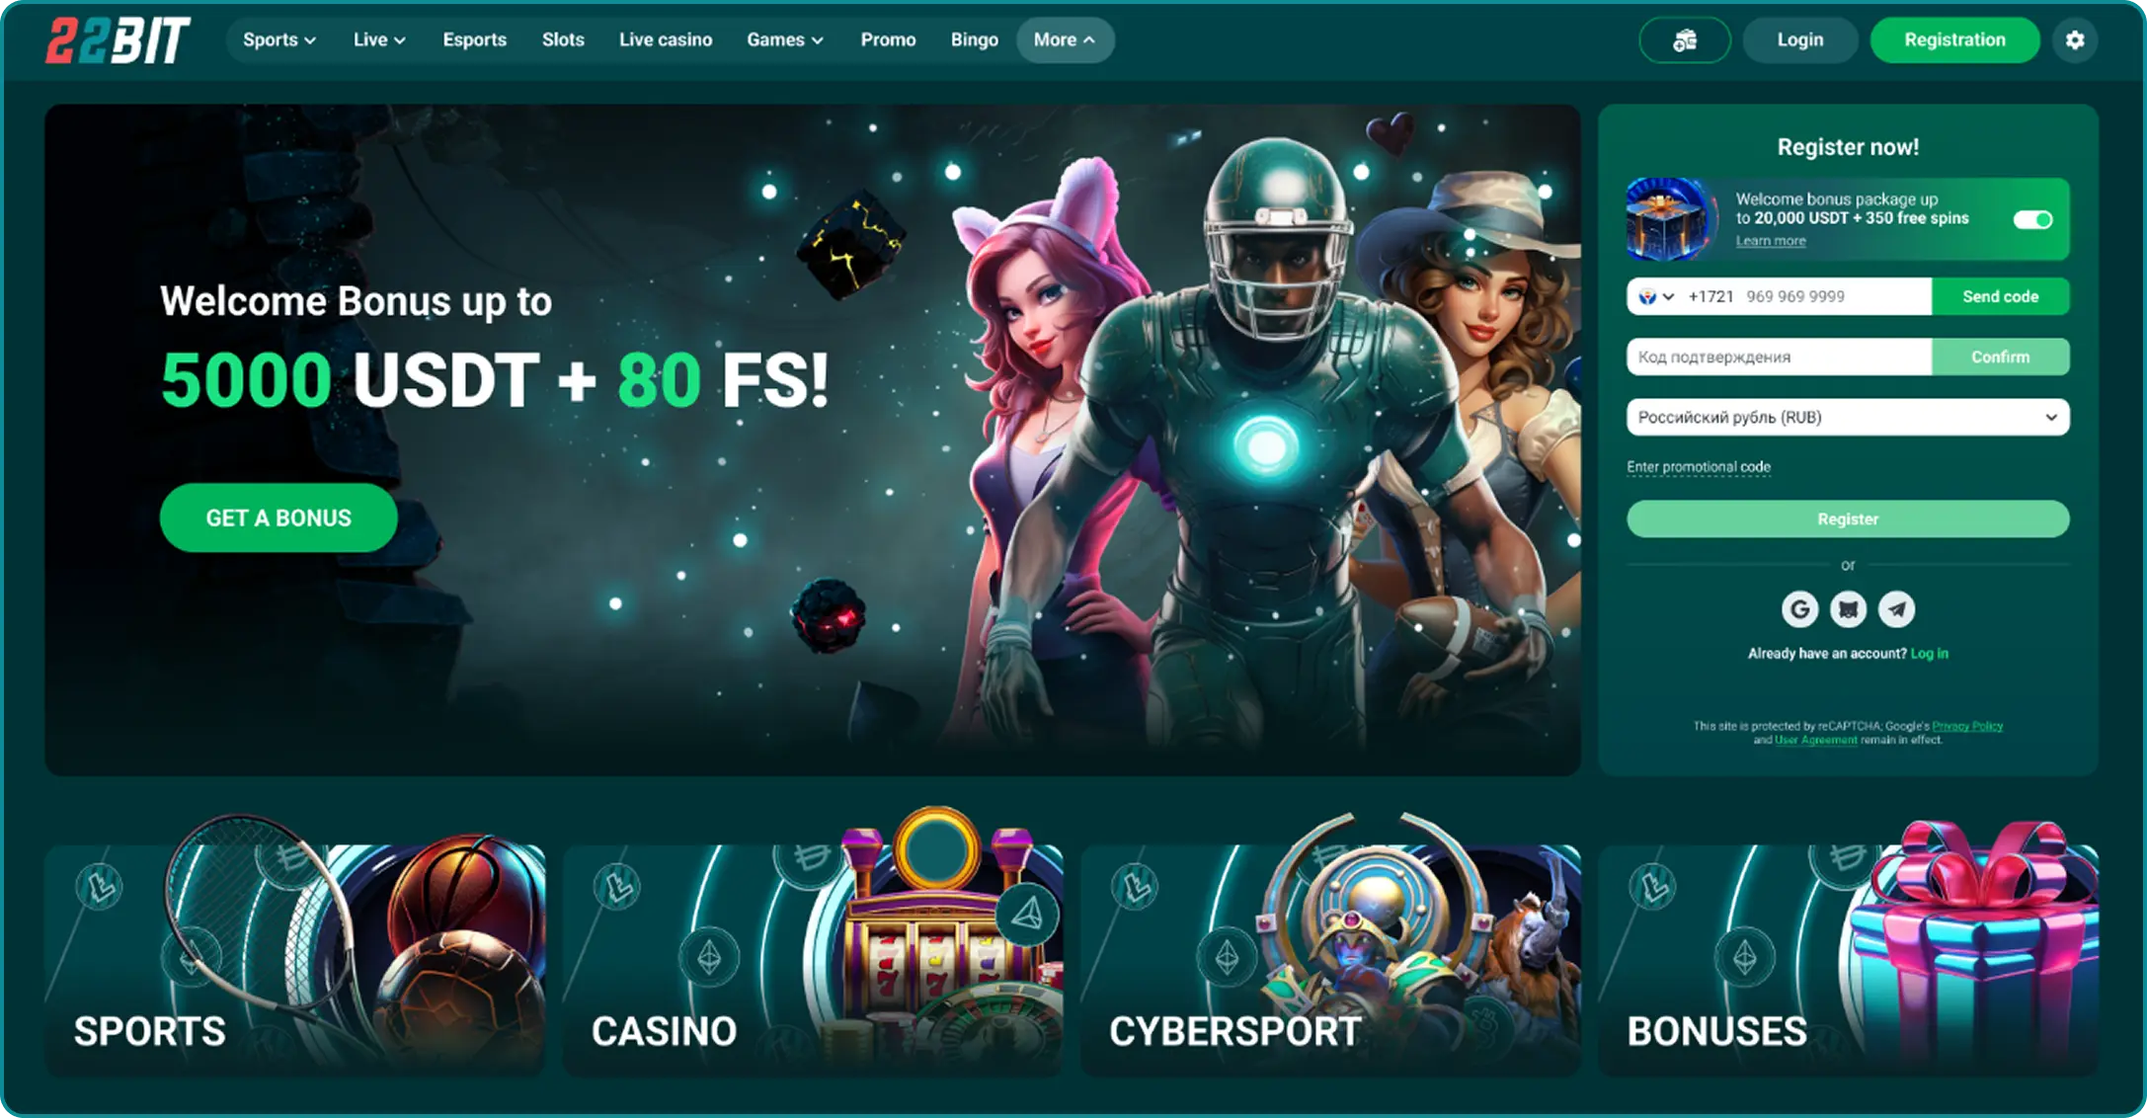
Task: Sign up with the Telegram icon
Action: 1896,609
